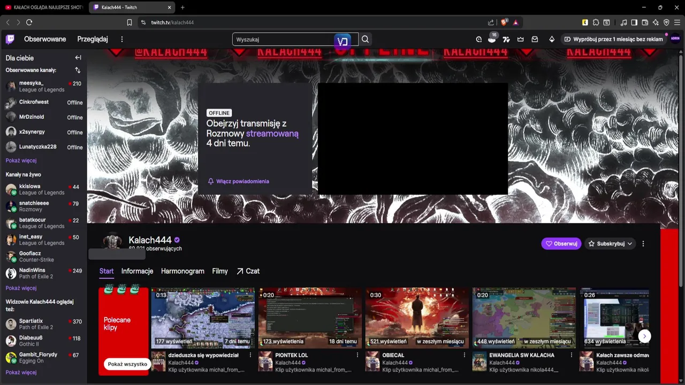
Task: Show more recommended channels at sidebar bottom
Action: [x=21, y=372]
